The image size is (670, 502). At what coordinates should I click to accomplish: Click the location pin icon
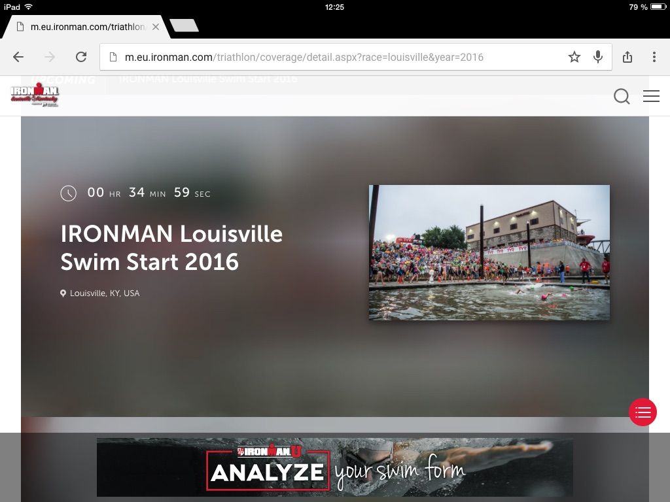tap(63, 293)
